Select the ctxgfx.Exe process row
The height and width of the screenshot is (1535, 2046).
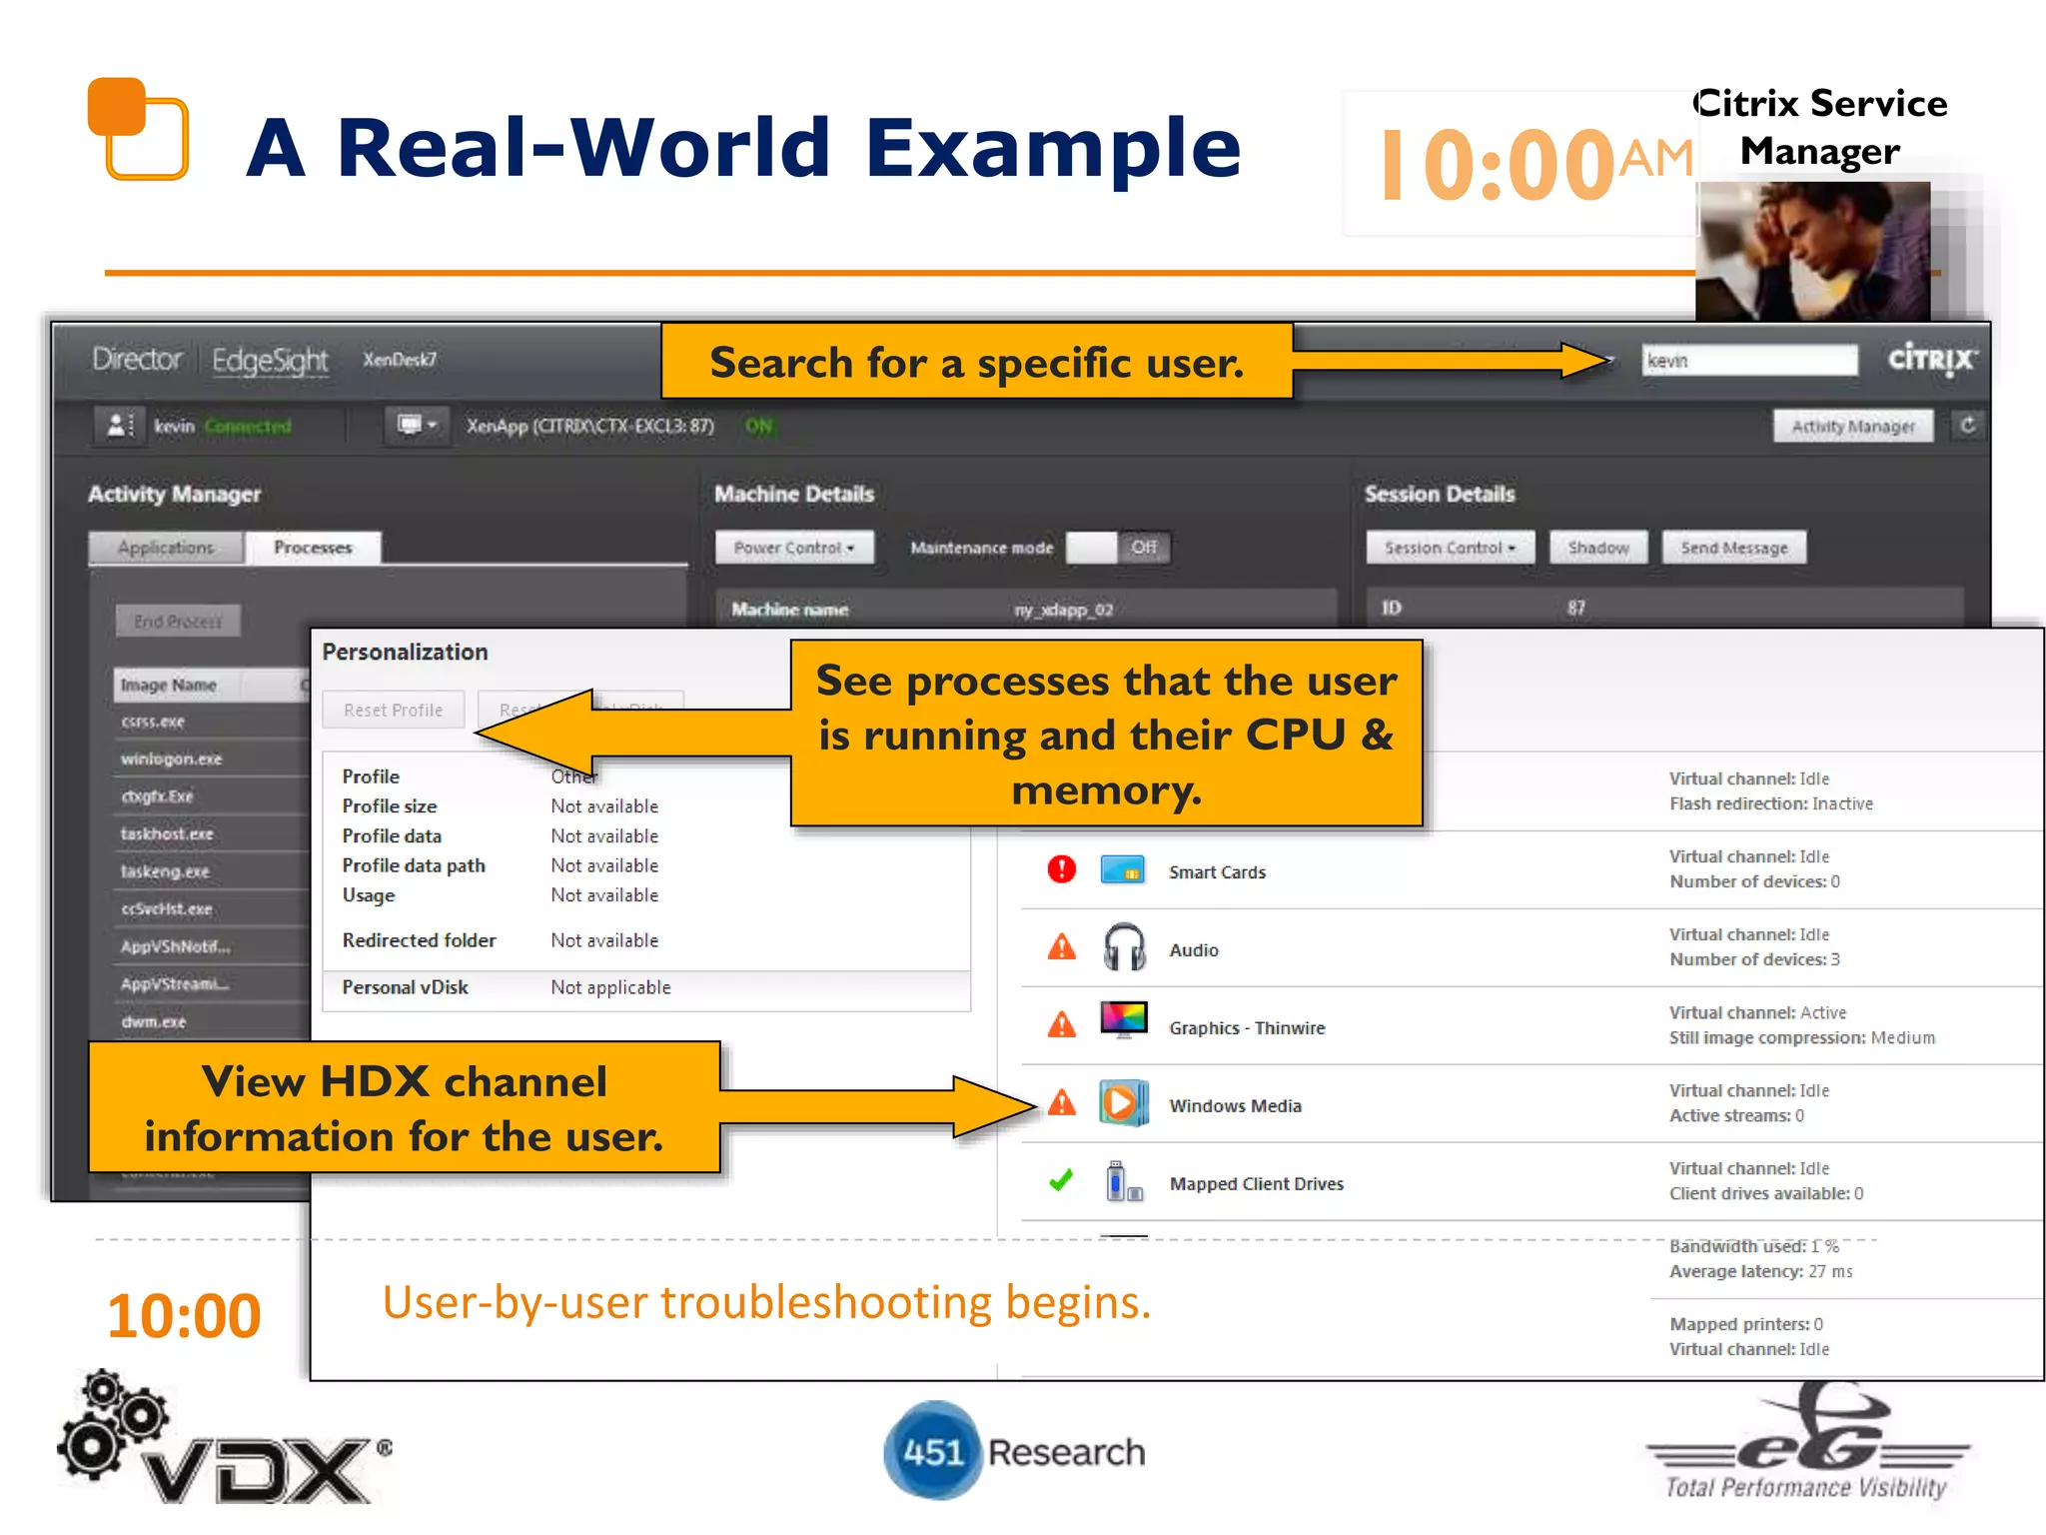[x=212, y=796]
